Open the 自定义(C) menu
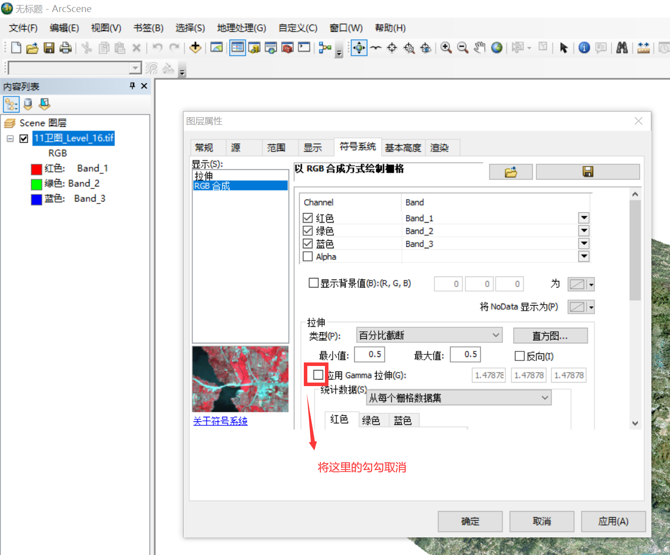The width and height of the screenshot is (670, 555). (297, 28)
